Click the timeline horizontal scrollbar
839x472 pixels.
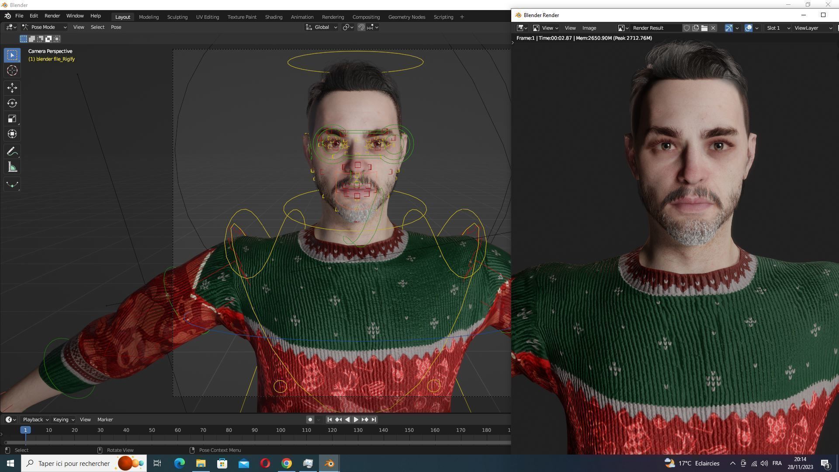(x=257, y=442)
